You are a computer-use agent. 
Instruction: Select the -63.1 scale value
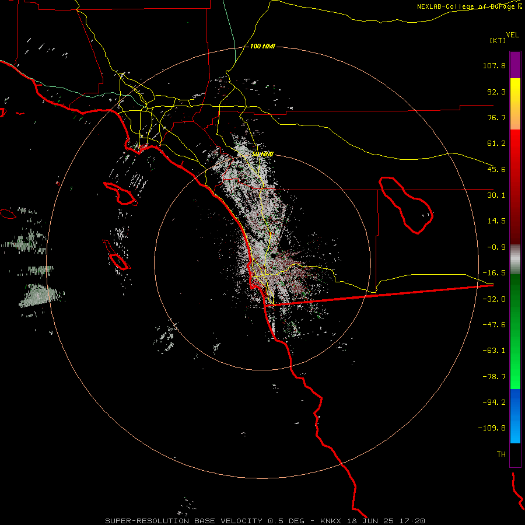494,351
